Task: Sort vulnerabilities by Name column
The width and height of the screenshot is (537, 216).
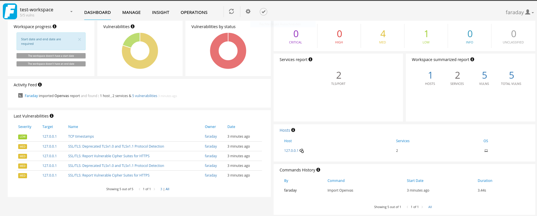Action: (x=73, y=127)
